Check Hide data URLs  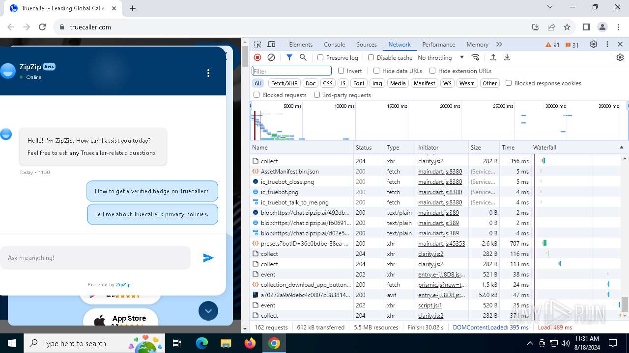click(376, 71)
